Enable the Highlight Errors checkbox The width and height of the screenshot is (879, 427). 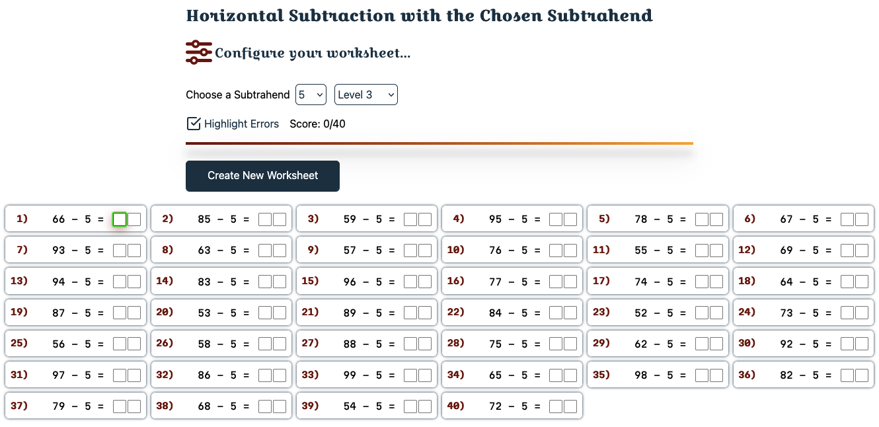coord(193,123)
